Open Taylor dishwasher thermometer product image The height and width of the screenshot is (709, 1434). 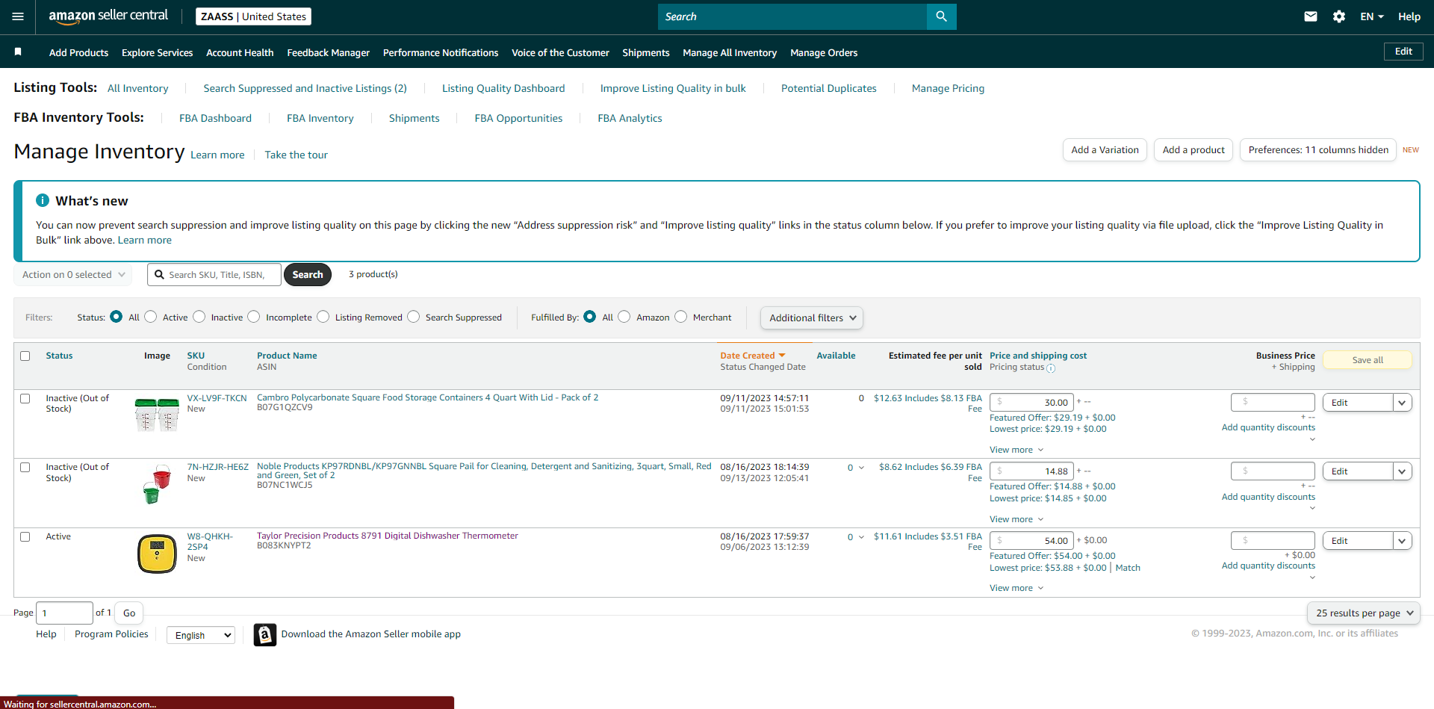[x=157, y=554]
